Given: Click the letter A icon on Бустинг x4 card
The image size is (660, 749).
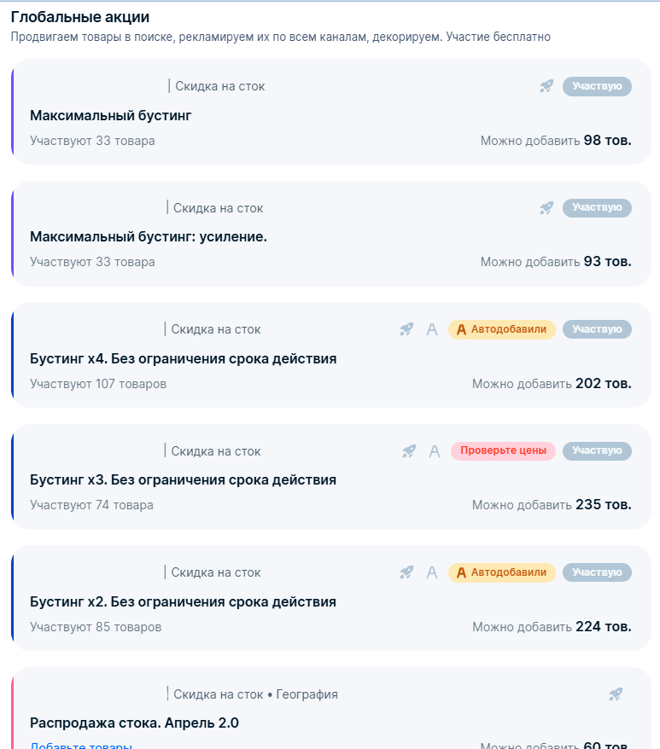Looking at the screenshot, I should click(x=432, y=329).
